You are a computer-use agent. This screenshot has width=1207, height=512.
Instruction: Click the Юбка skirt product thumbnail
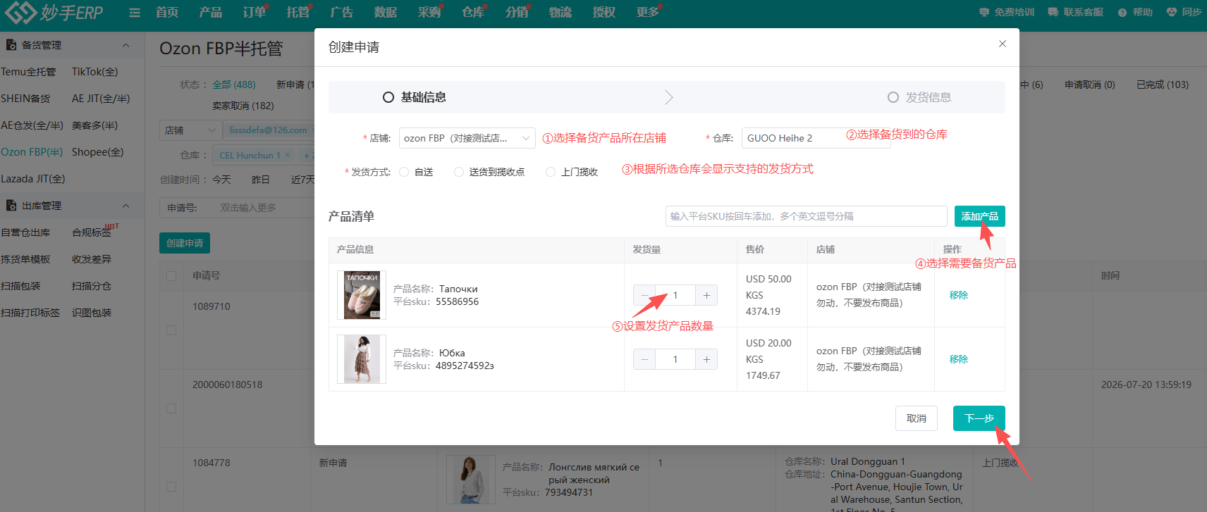[x=362, y=359]
